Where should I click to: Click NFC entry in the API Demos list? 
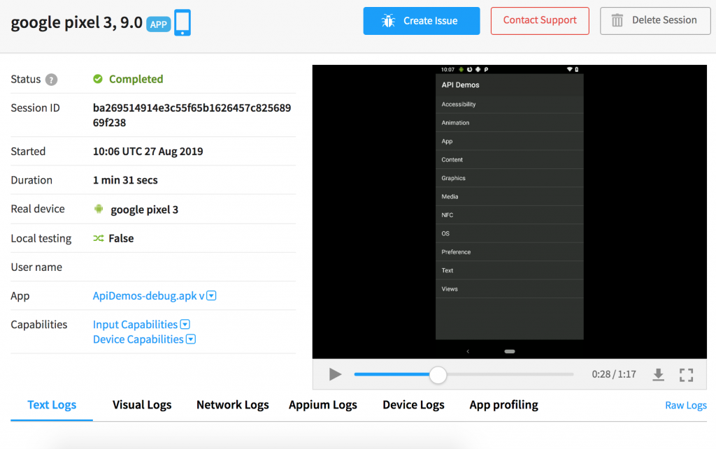[510, 215]
